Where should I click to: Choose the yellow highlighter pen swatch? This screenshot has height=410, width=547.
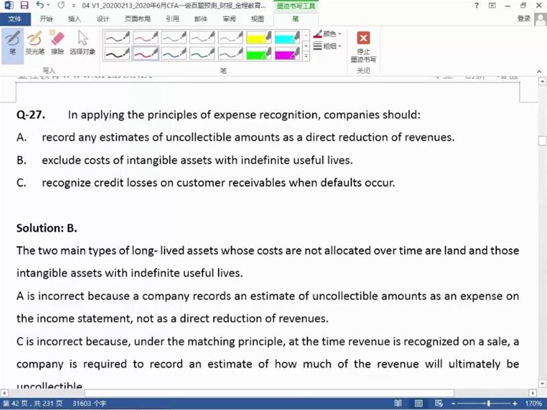pyautogui.click(x=259, y=37)
